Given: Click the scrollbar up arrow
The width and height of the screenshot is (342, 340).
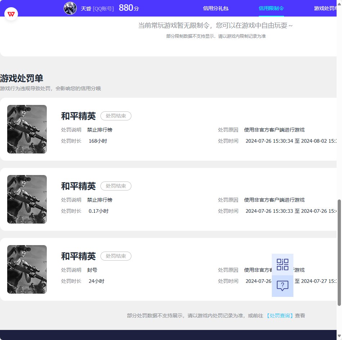Looking at the screenshot, I should click(x=339, y=4).
